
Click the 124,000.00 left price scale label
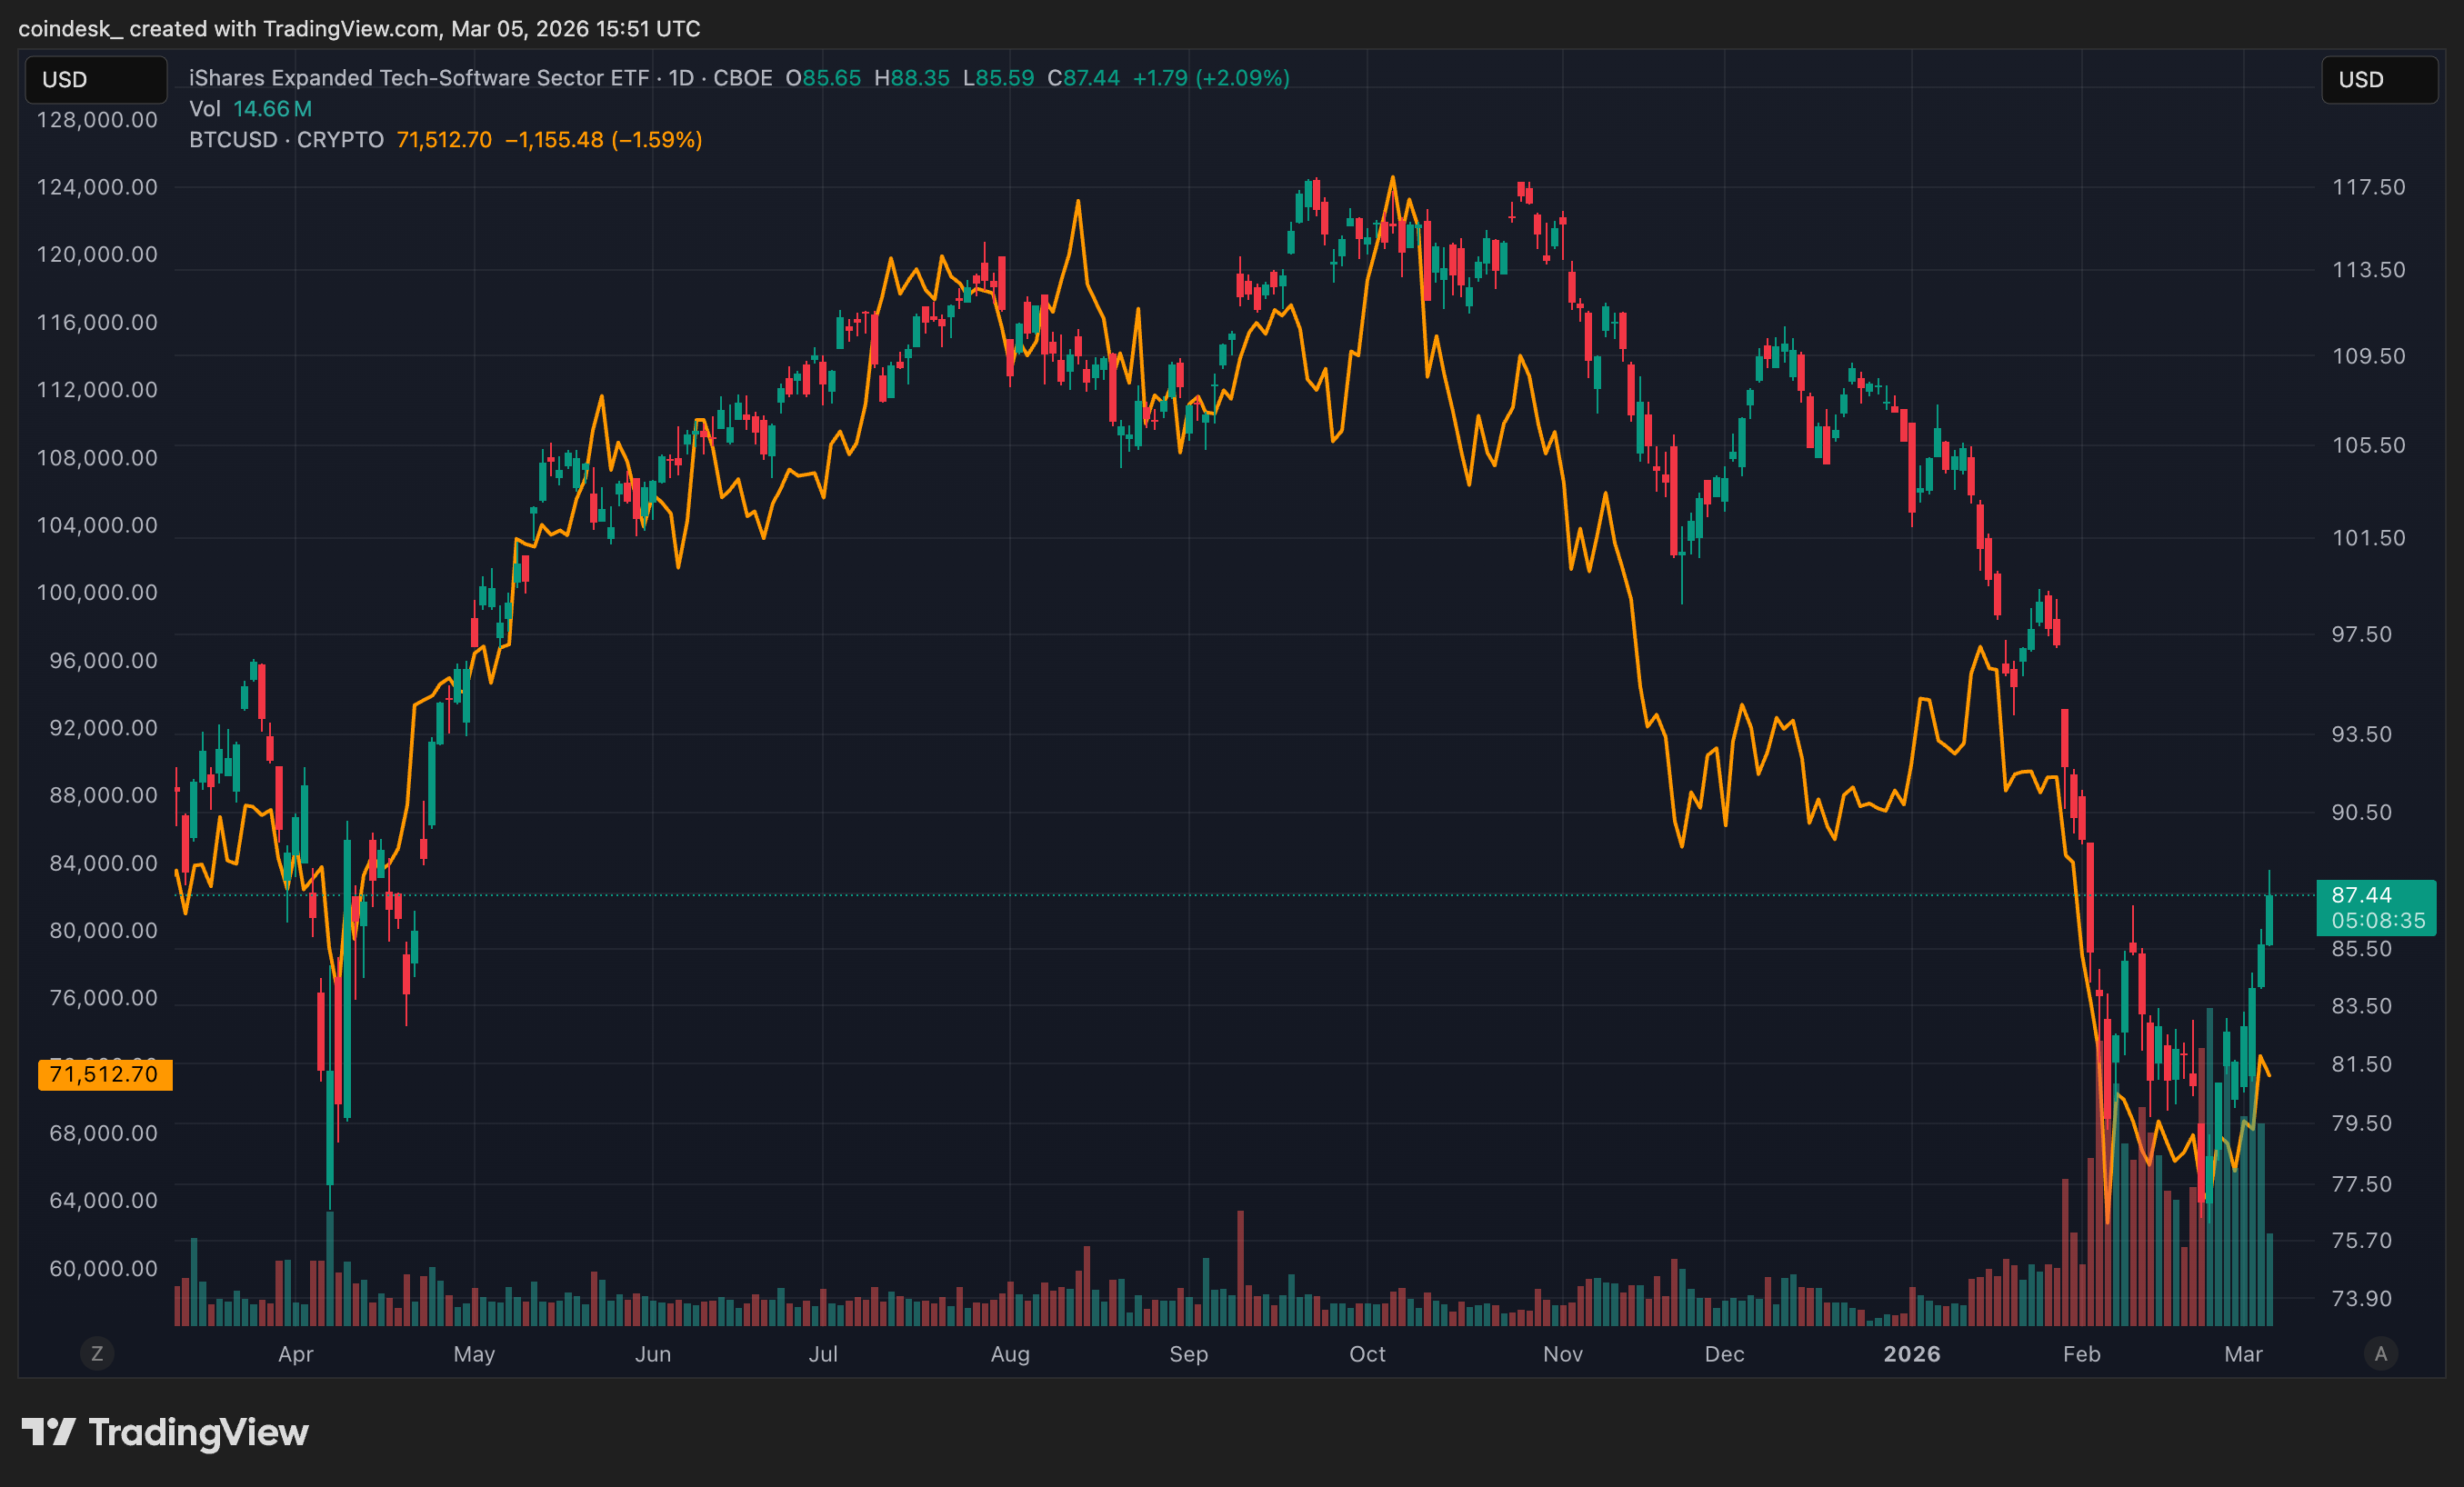click(97, 187)
